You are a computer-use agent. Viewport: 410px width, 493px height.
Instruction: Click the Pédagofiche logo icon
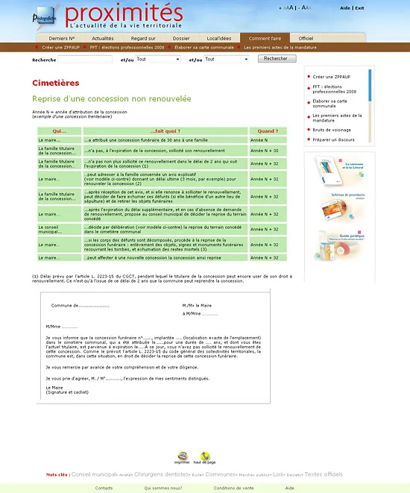[45, 17]
